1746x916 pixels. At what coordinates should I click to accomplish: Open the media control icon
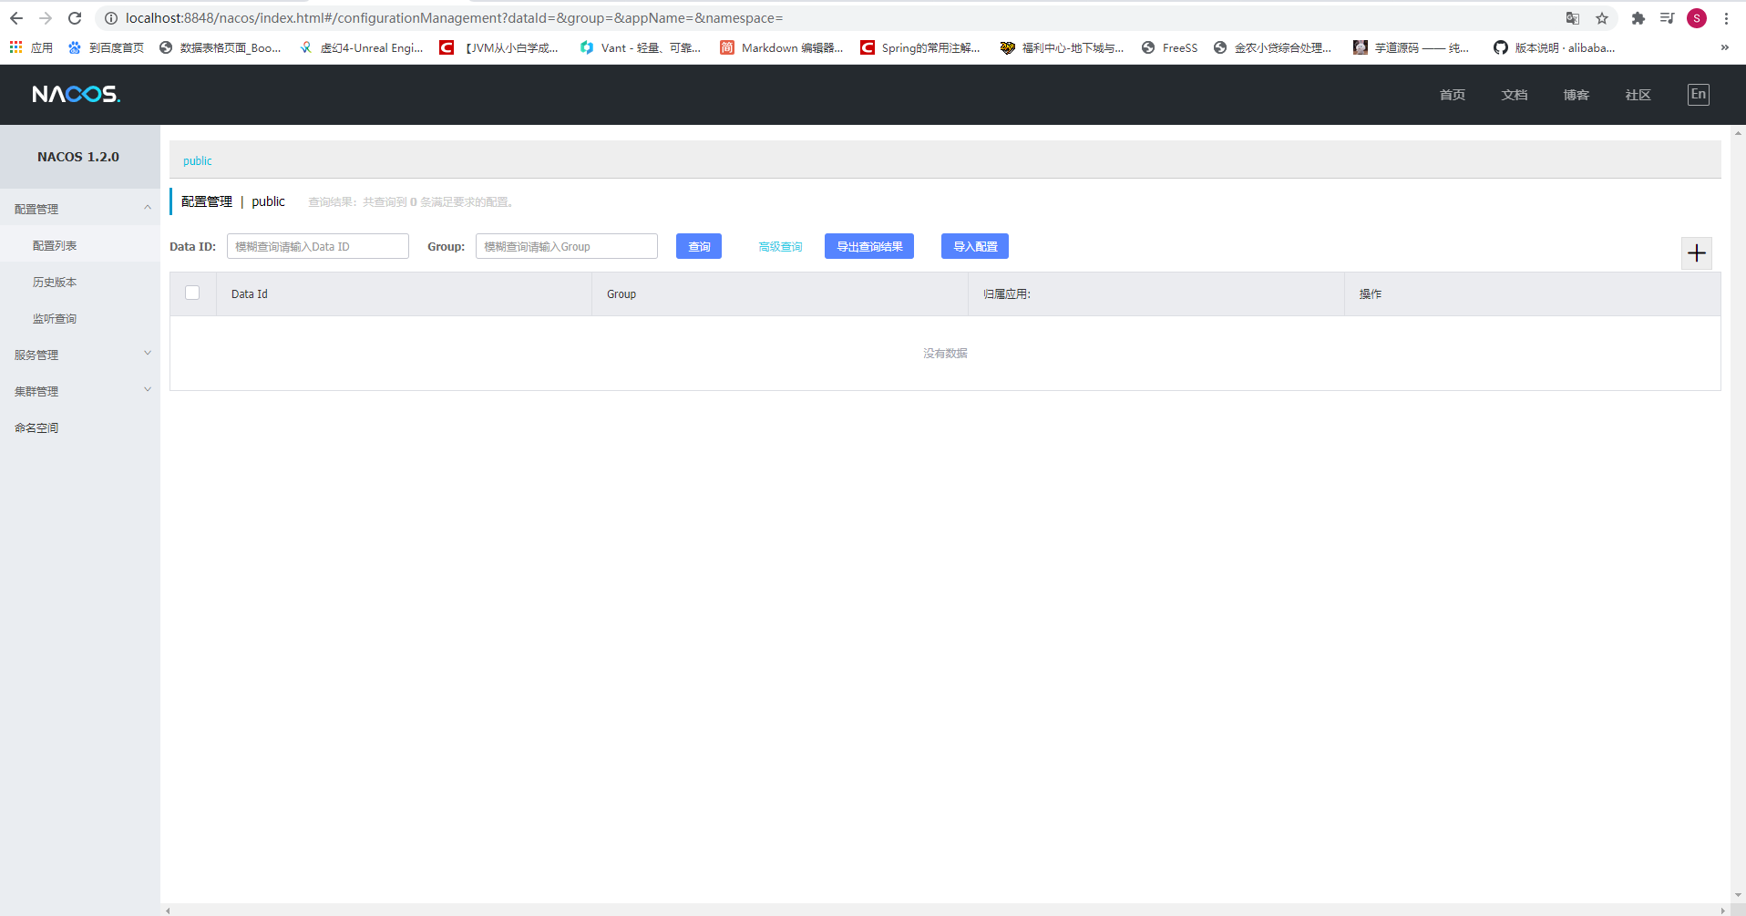1668,18
